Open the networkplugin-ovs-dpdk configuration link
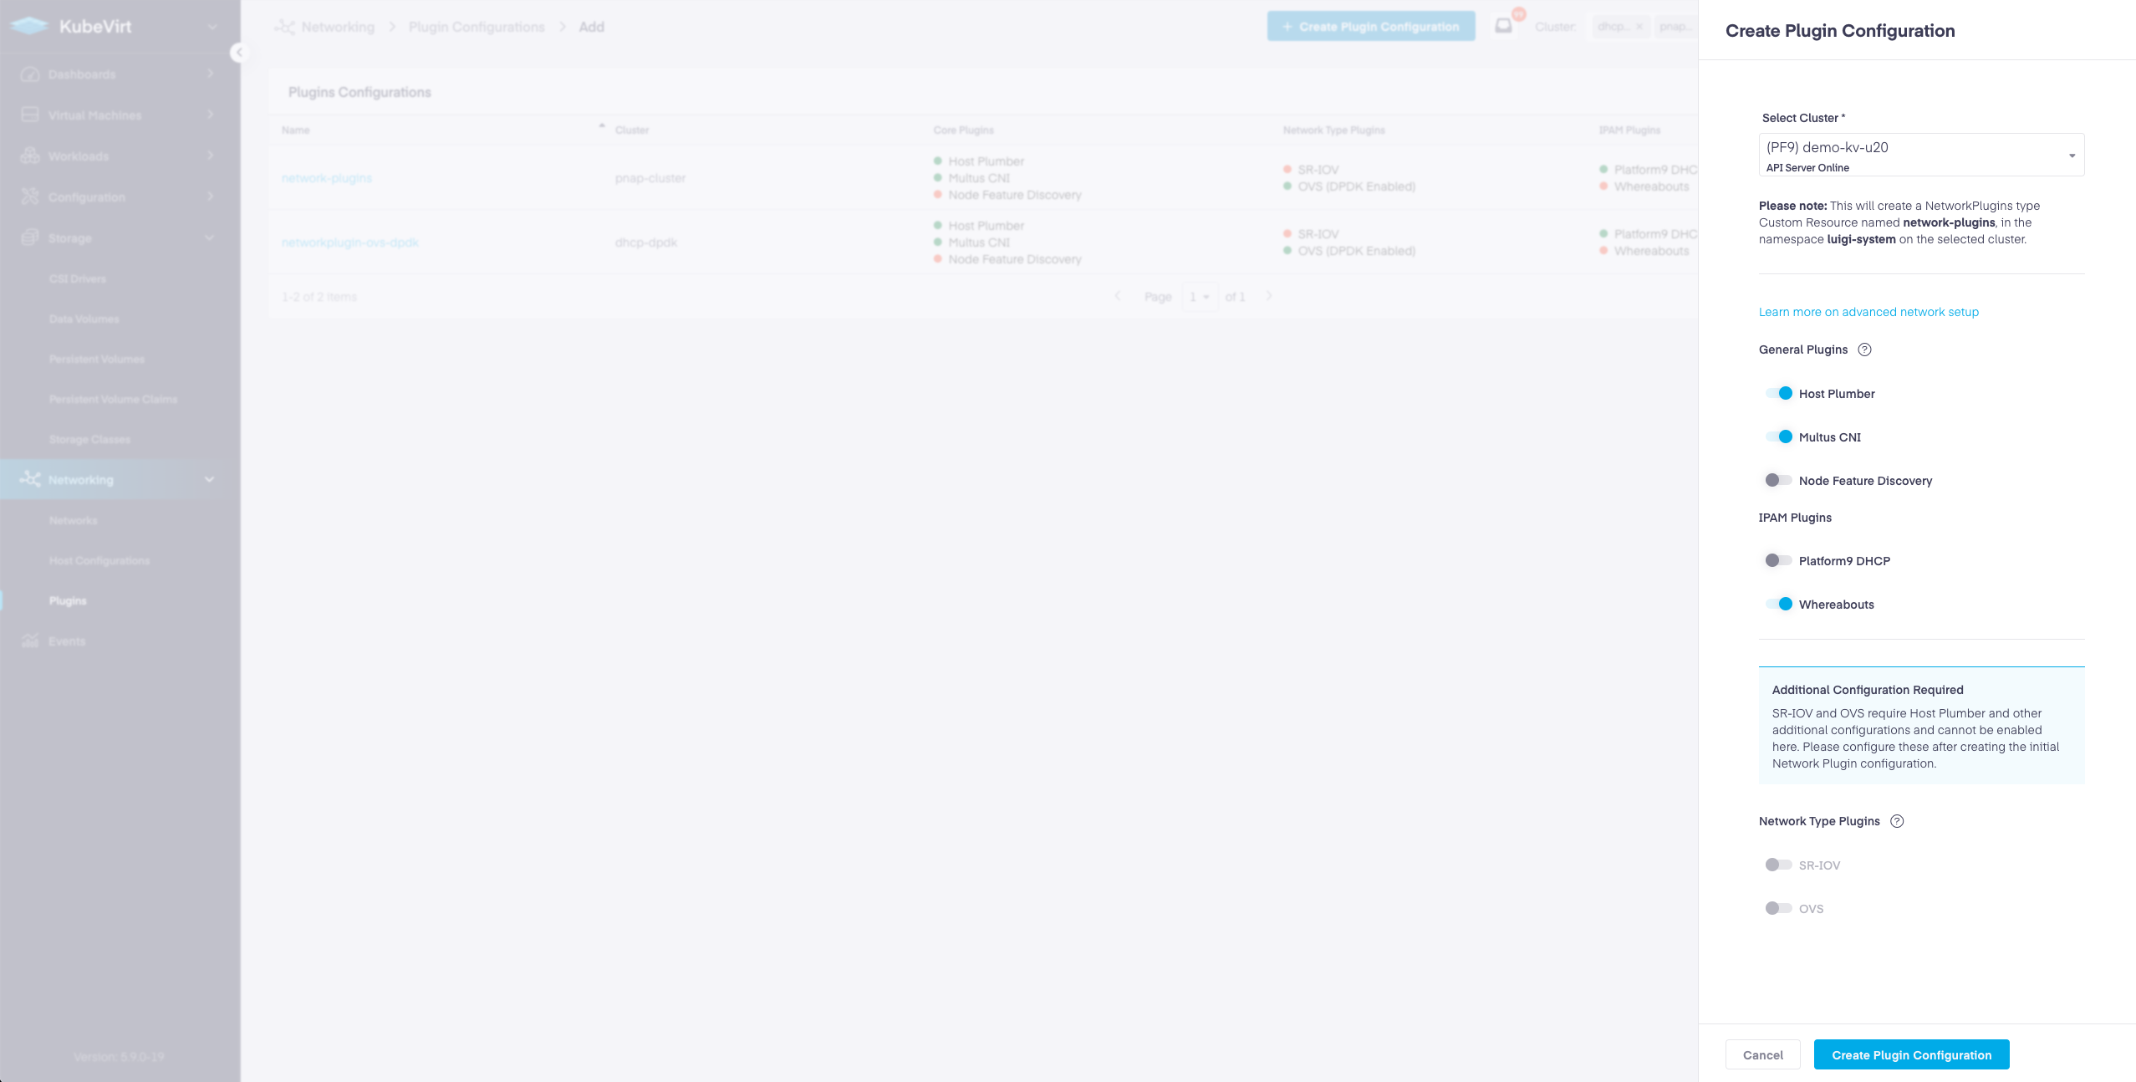Screen dimensions: 2136x1082 tap(350, 242)
